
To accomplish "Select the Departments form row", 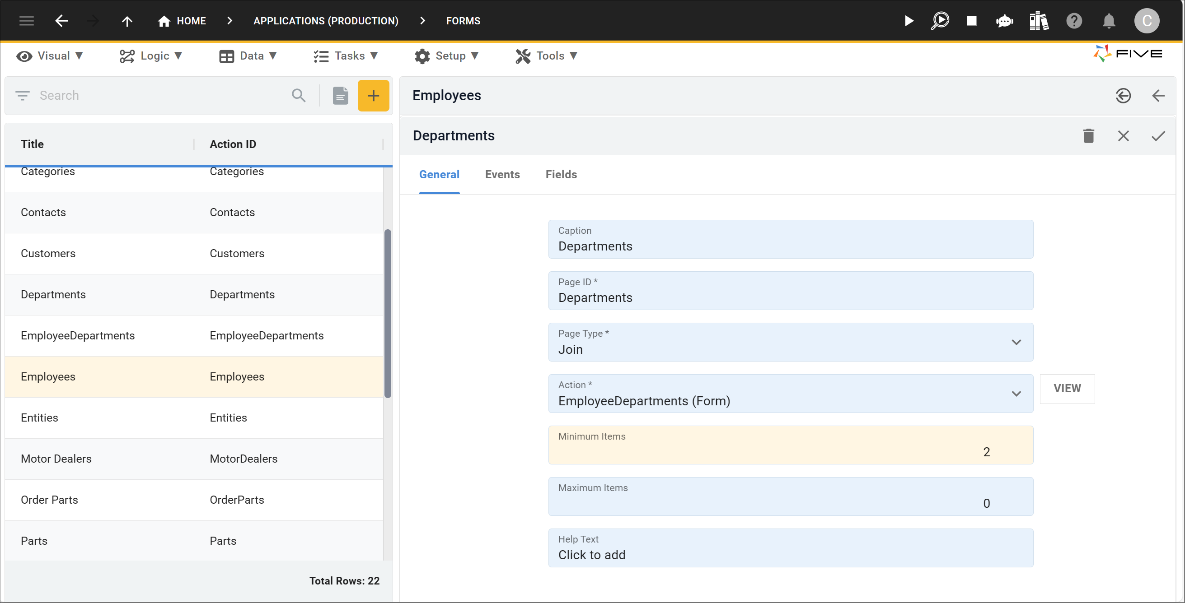I will [x=194, y=295].
